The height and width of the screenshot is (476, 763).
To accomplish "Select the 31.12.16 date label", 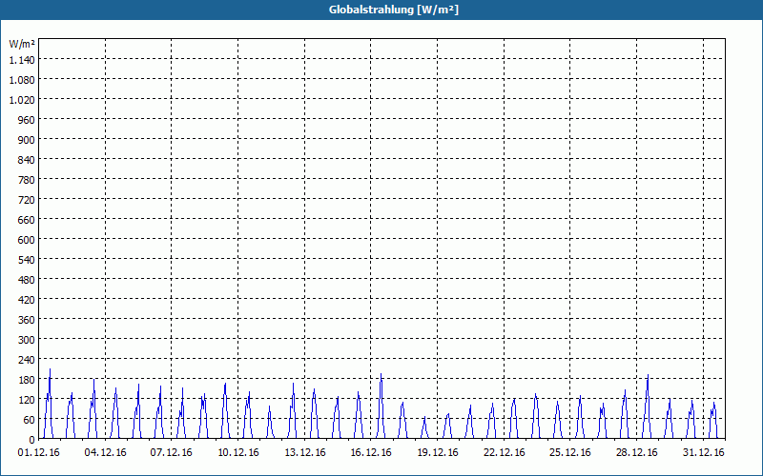I will (x=703, y=453).
